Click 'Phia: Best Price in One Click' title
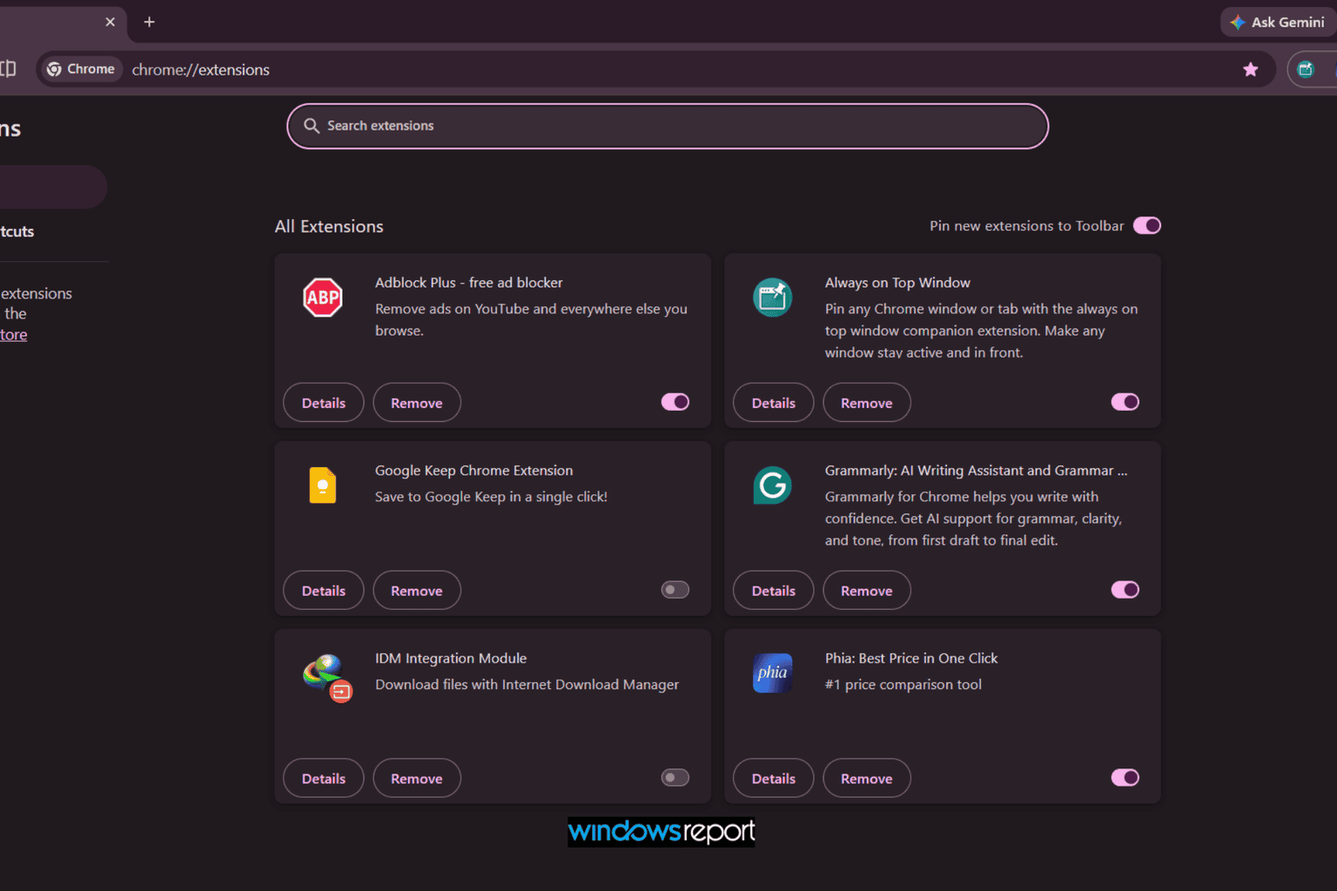Viewport: 1337px width, 891px height. click(911, 659)
